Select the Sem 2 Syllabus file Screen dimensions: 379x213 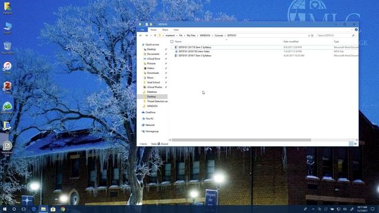(x=195, y=47)
